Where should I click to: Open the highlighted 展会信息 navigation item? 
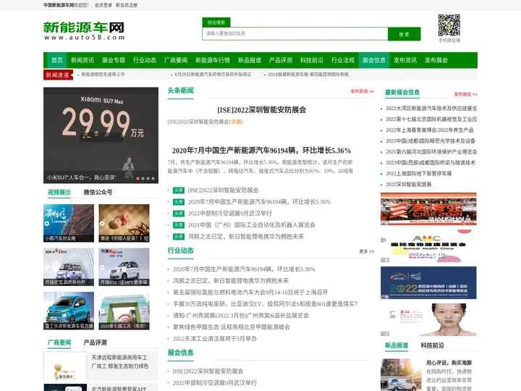click(374, 60)
